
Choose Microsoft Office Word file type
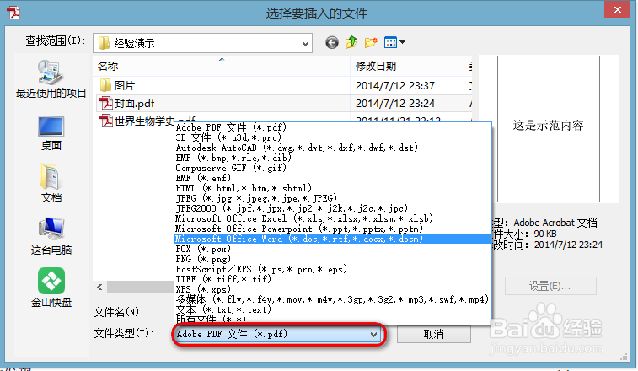coord(332,239)
